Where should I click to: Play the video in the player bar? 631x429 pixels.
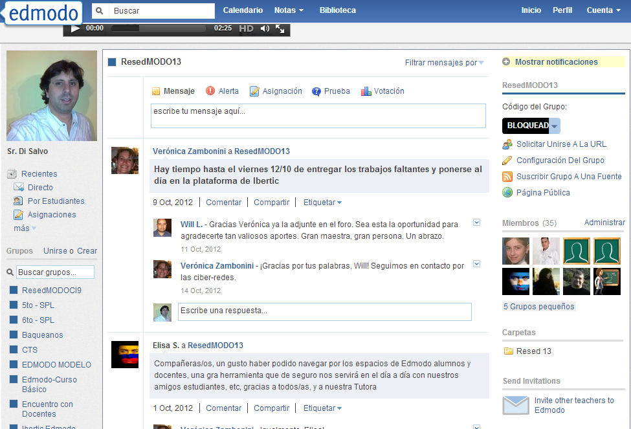click(75, 28)
